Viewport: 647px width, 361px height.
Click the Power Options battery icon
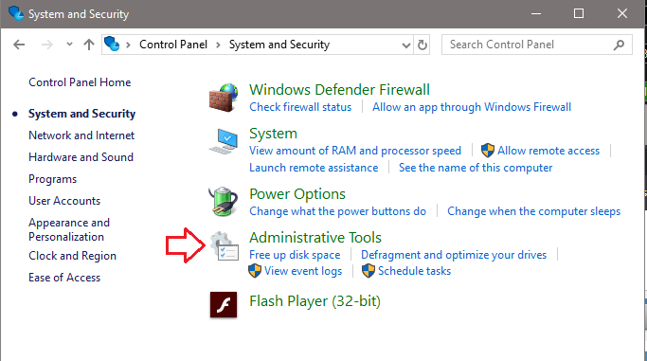pos(224,202)
